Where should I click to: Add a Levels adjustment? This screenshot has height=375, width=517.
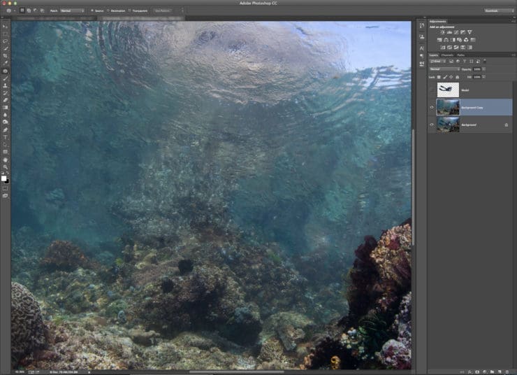449,32
